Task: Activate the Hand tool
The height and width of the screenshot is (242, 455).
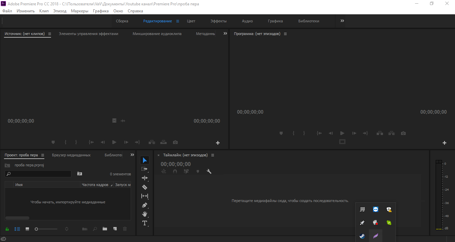Action: 145,214
